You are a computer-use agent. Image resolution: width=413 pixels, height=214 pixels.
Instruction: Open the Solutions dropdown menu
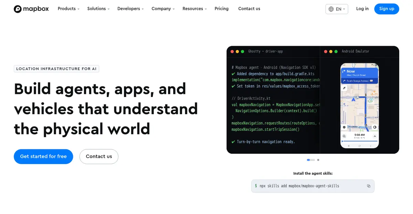tap(98, 9)
